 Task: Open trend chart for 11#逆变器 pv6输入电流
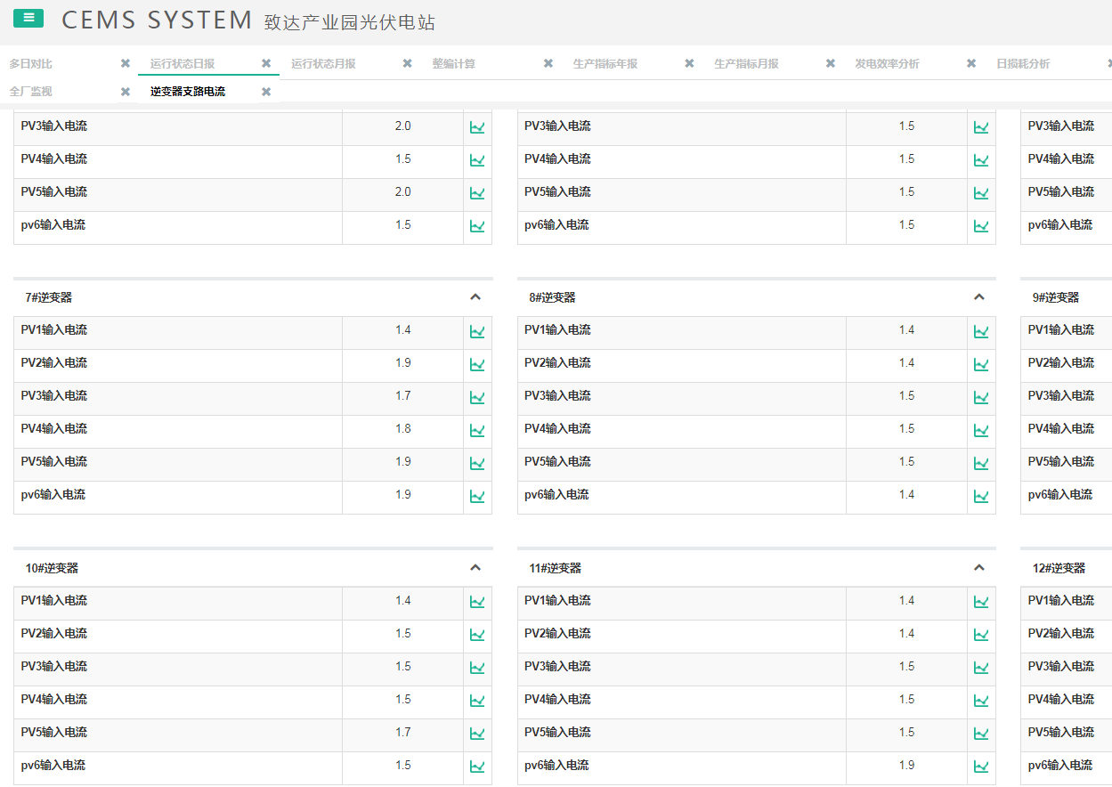point(981,767)
